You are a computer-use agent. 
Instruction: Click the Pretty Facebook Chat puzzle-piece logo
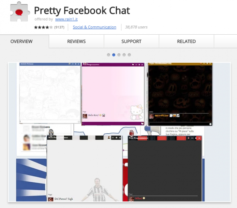click(x=20, y=13)
